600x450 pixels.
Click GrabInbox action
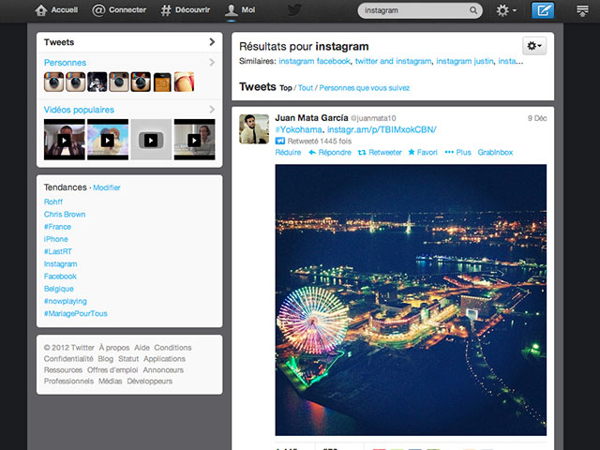[495, 152]
